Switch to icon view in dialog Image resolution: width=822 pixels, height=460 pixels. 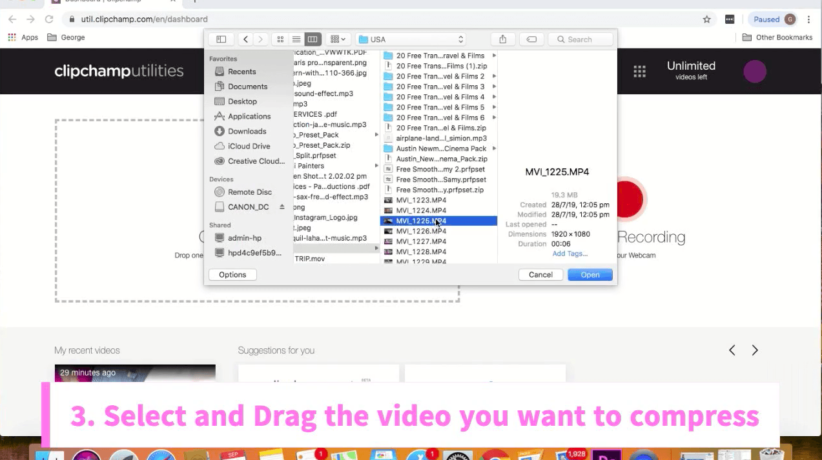pos(280,39)
